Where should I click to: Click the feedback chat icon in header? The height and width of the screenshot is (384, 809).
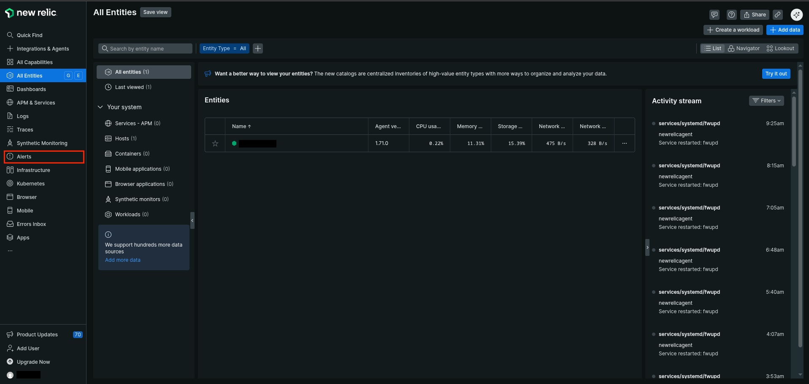(714, 15)
